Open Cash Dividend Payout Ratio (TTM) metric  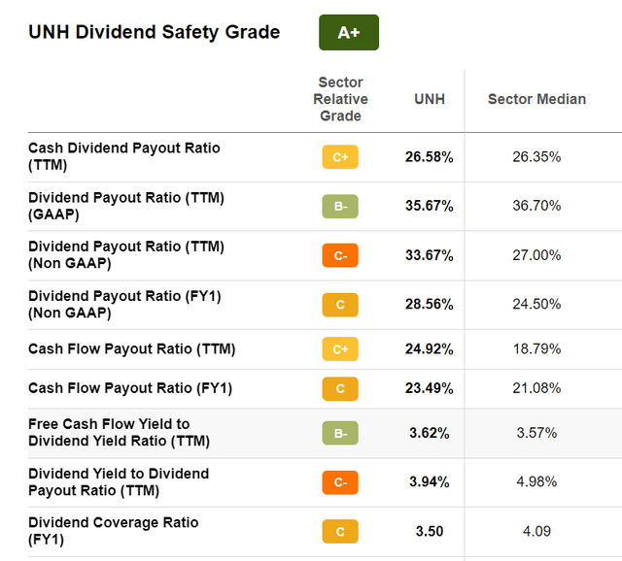(x=124, y=156)
